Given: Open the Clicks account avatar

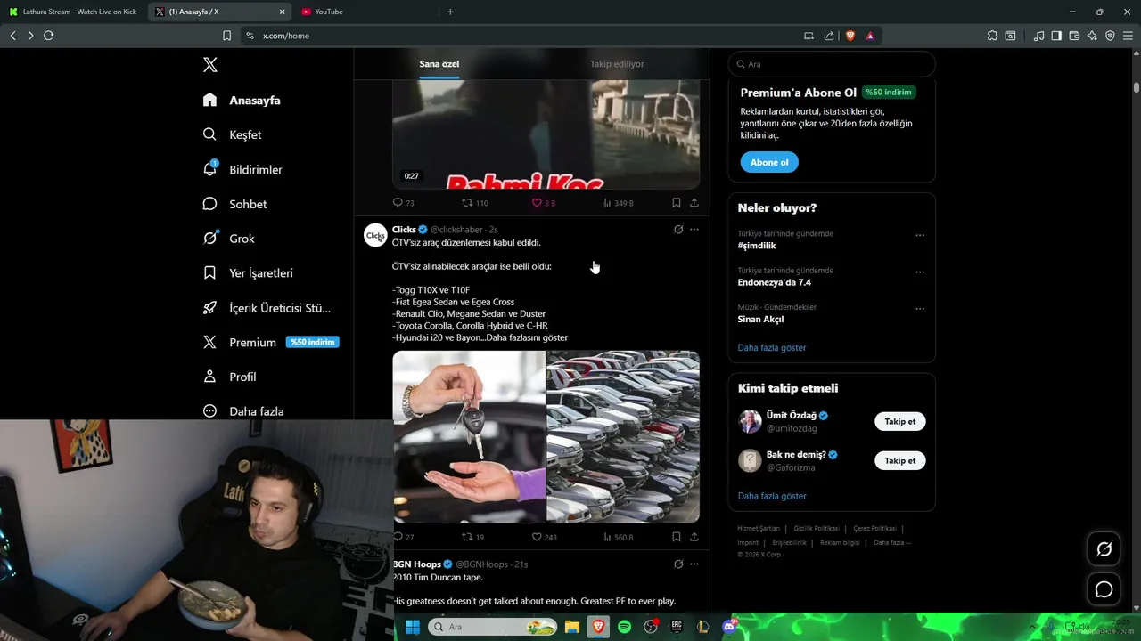Looking at the screenshot, I should pos(375,235).
